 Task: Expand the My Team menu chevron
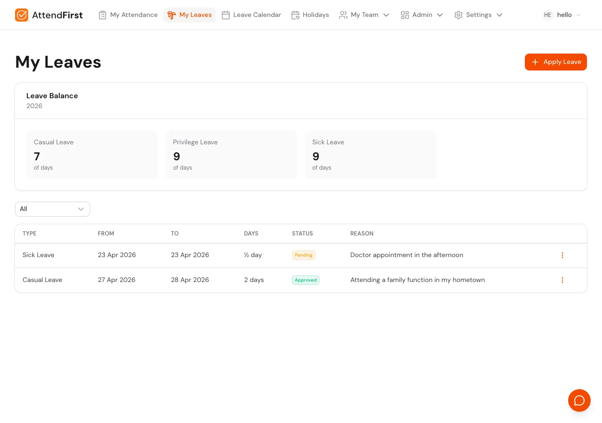point(386,15)
